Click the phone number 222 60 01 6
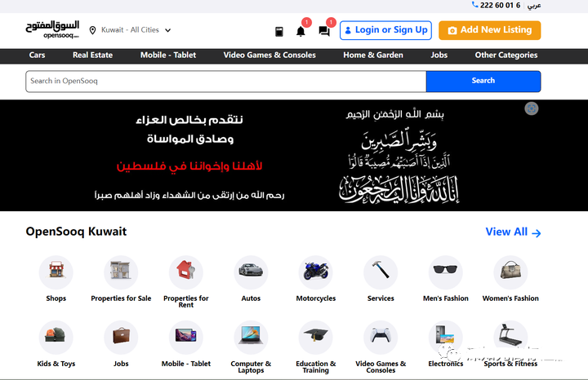This screenshot has height=380, width=588. click(501, 5)
